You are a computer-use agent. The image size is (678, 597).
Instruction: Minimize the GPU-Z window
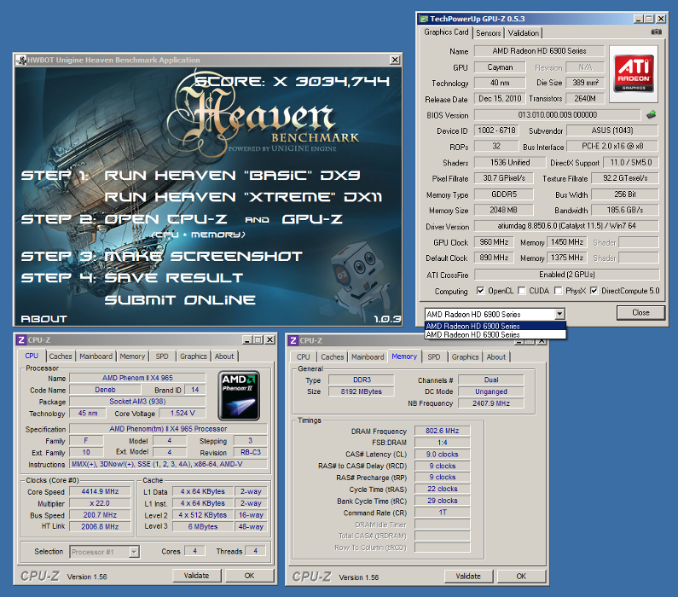638,19
